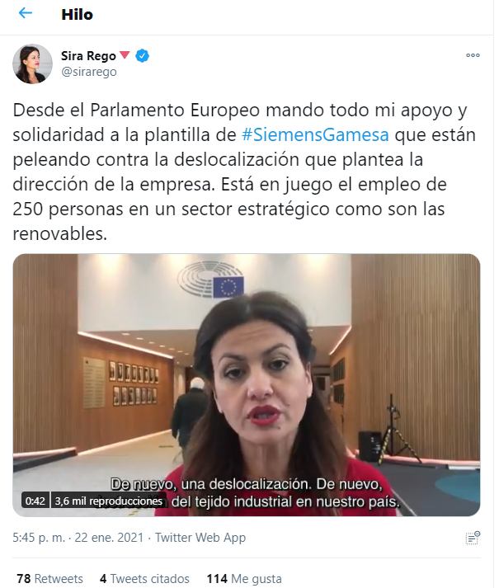Viewport: 499px width, 588px height.
Task: Click the tweet activity icon beside timestamp
Action: tap(473, 538)
